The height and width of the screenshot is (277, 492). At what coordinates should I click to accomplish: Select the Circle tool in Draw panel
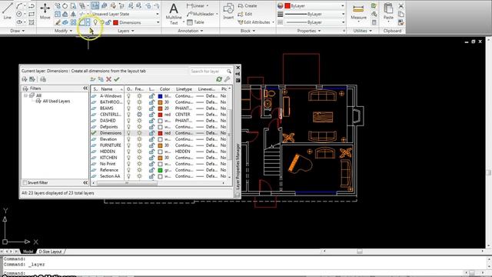[x=19, y=14]
